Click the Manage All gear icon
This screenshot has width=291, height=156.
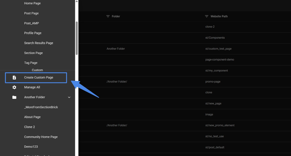pyautogui.click(x=14, y=87)
